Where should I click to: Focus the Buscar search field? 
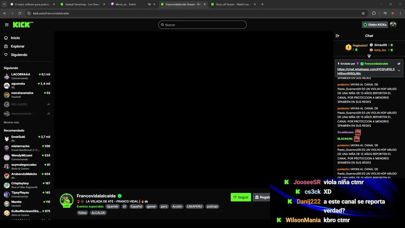coord(202,25)
